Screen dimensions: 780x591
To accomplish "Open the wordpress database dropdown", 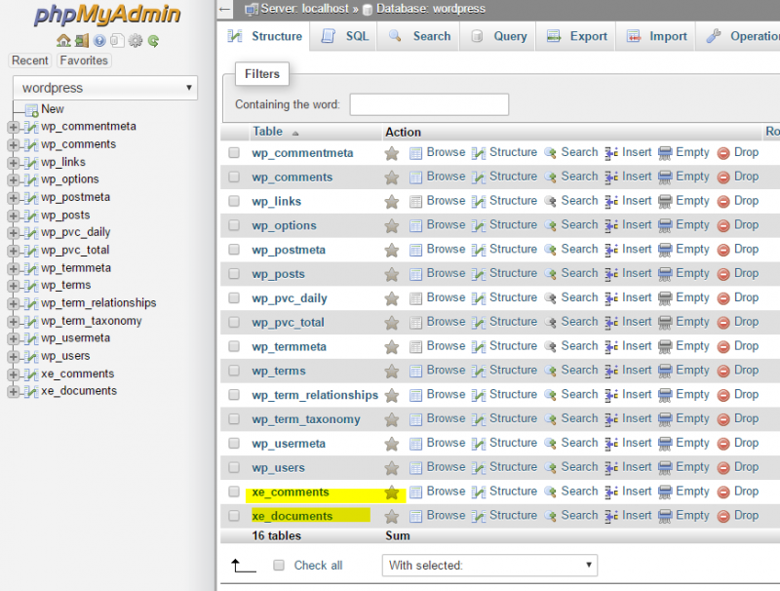I will [105, 88].
